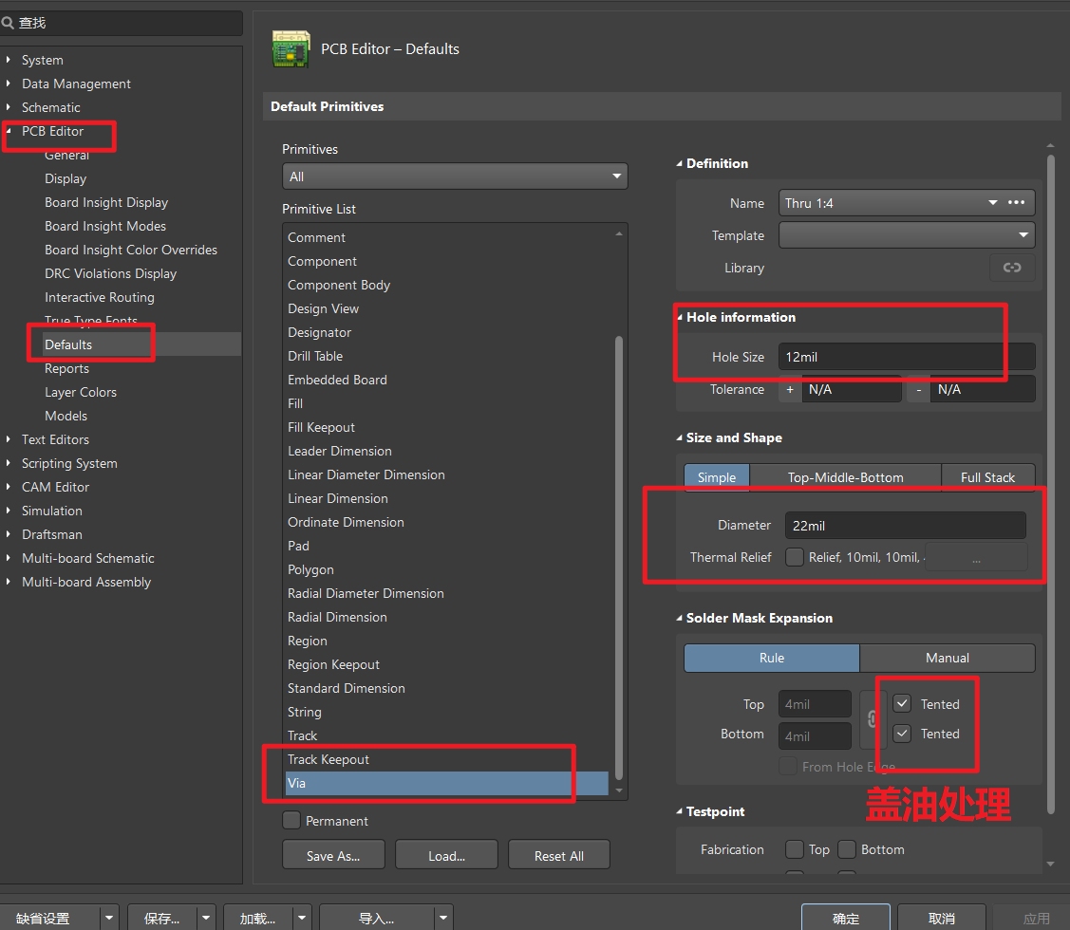
Task: Expand the System tree node
Action: tap(9, 60)
